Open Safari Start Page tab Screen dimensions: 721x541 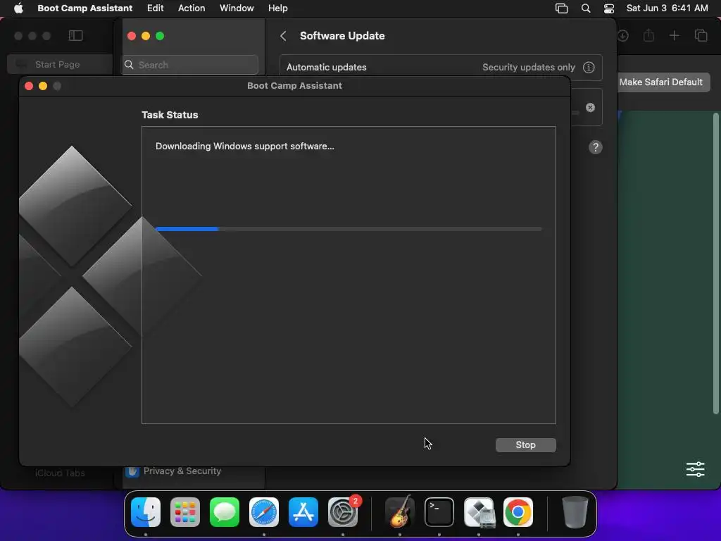click(58, 64)
